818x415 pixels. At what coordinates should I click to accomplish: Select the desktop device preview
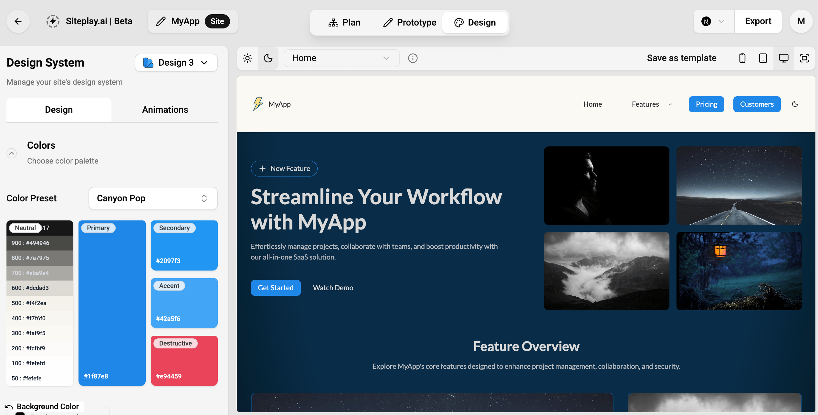coord(784,58)
